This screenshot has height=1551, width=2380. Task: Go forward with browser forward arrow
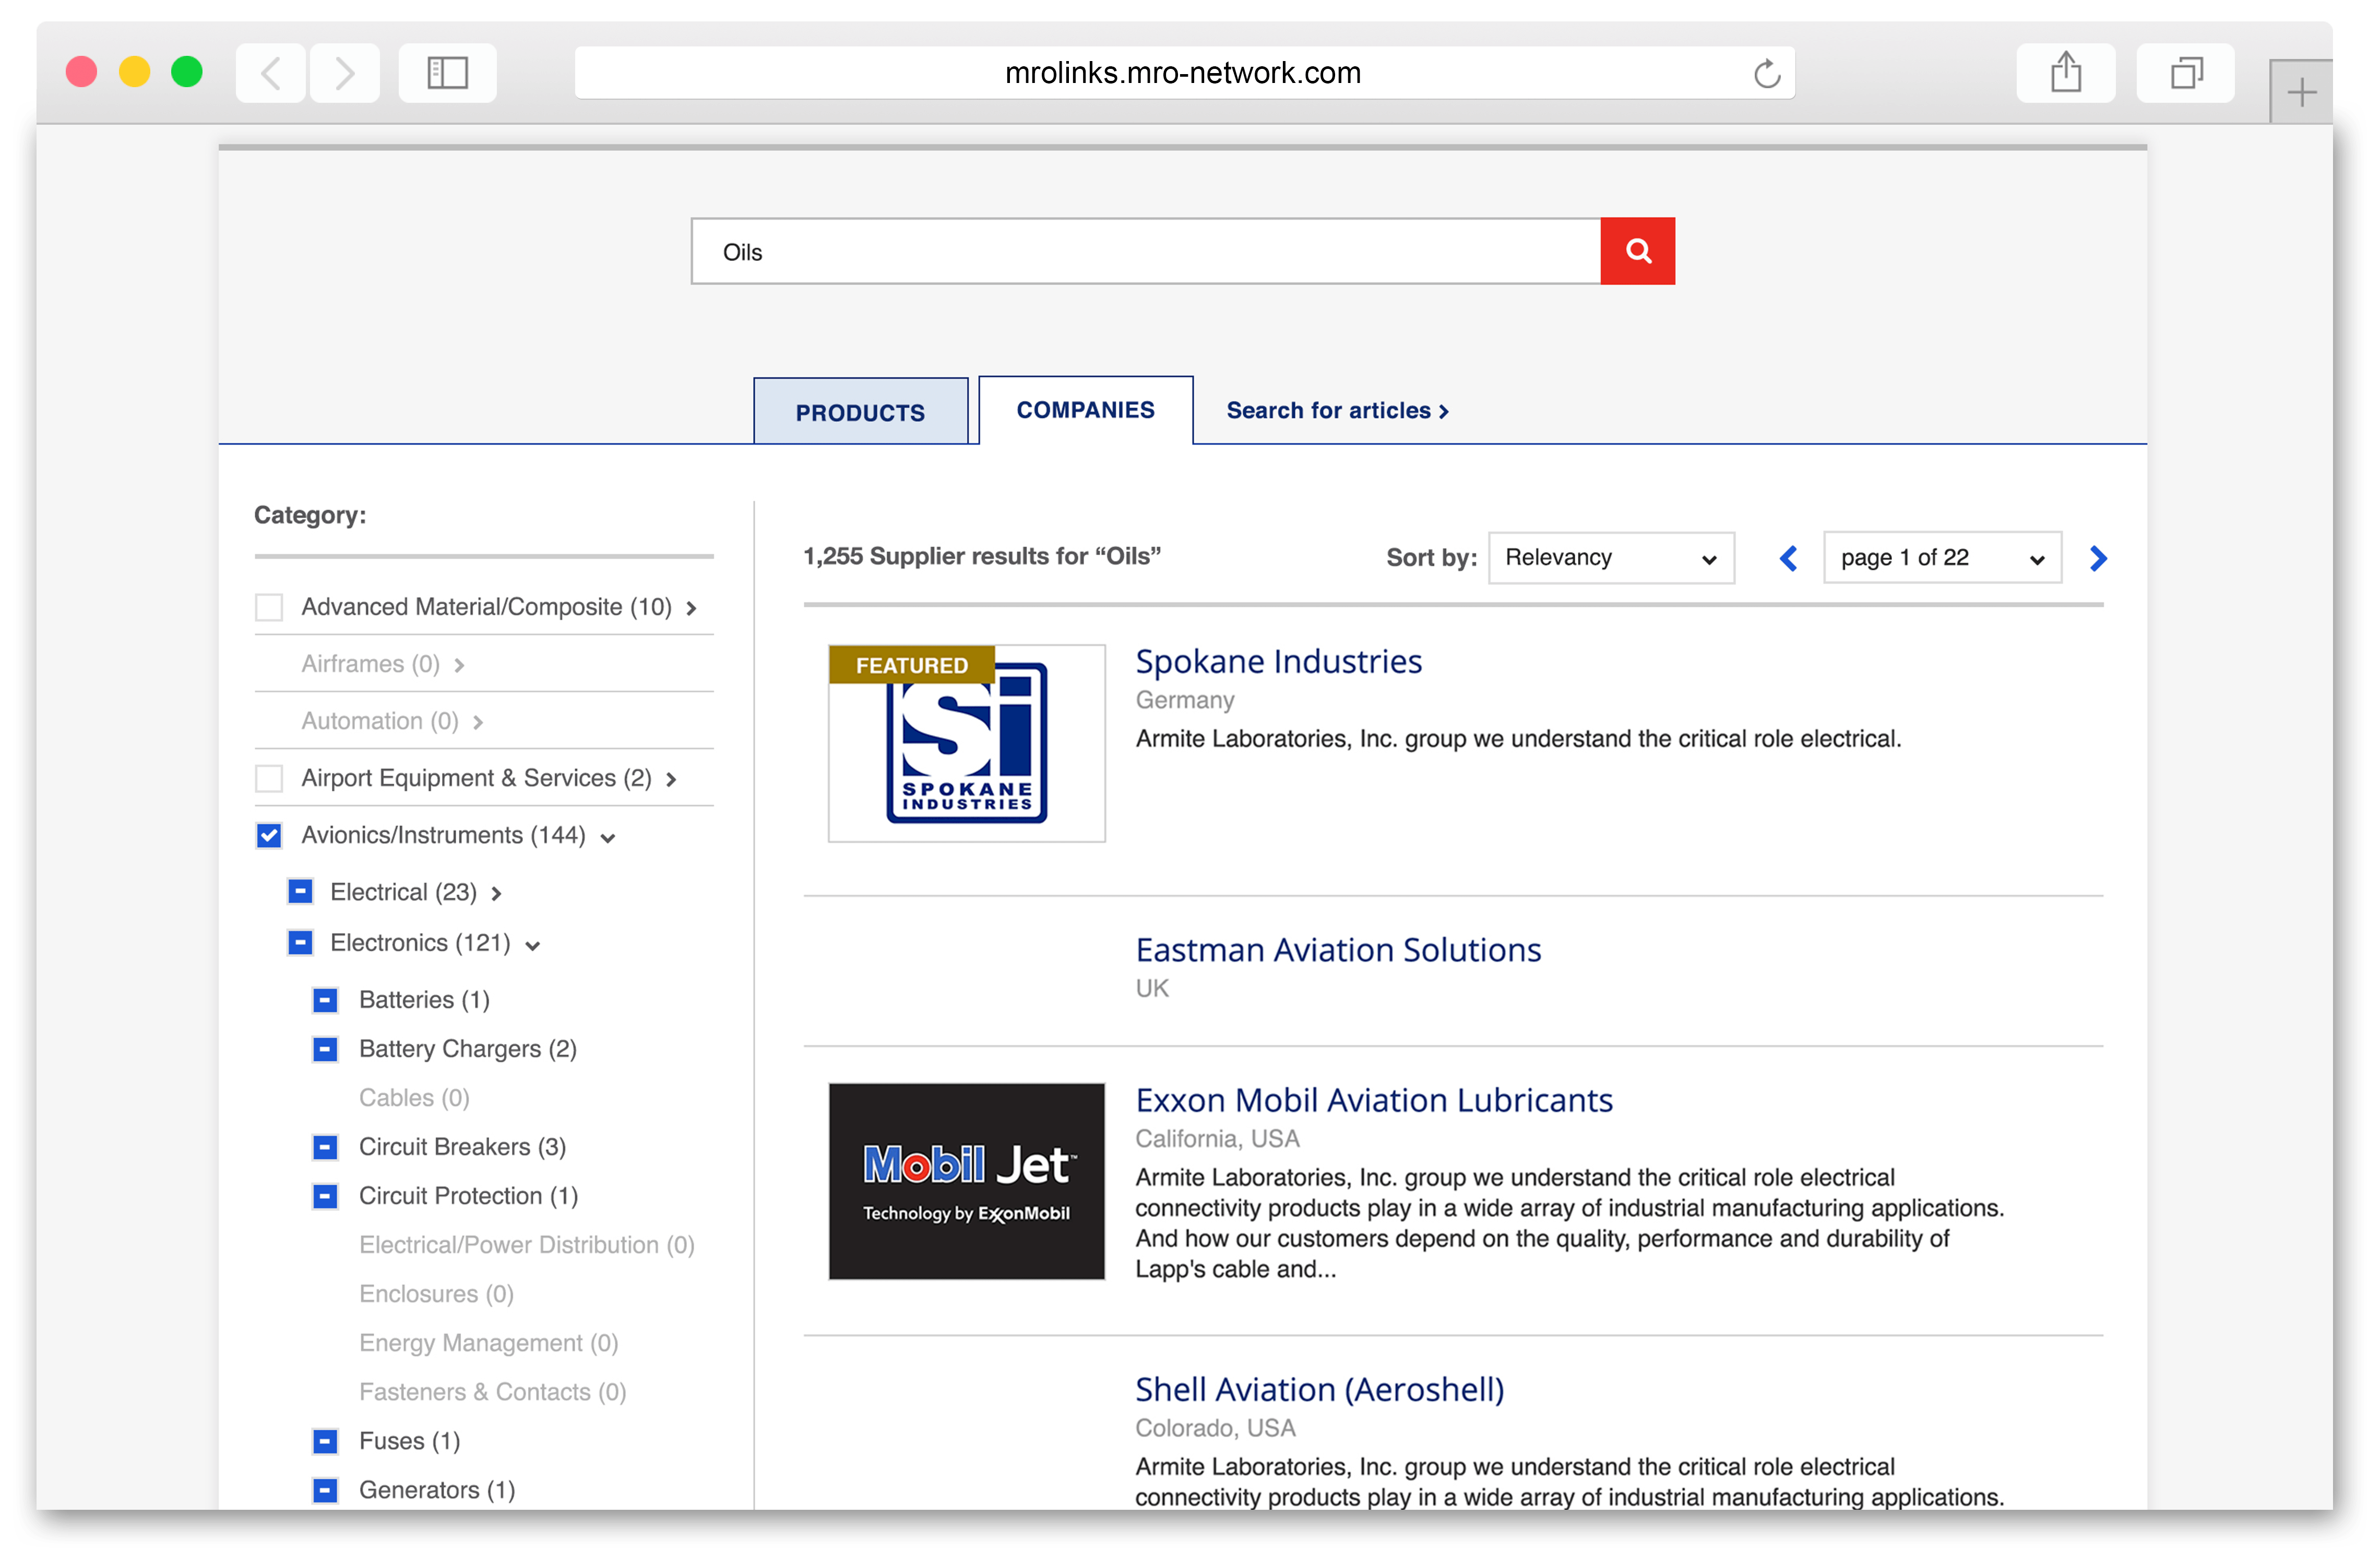coord(345,73)
